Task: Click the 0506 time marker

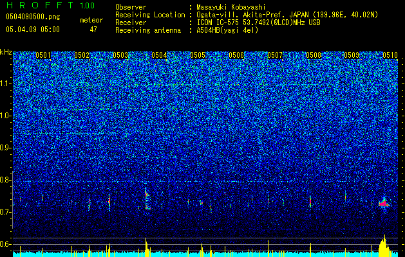Action: pos(236,55)
